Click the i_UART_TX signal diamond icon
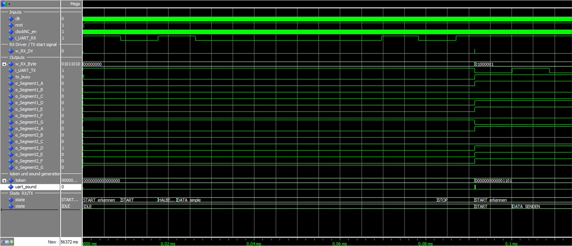 (x=11, y=70)
